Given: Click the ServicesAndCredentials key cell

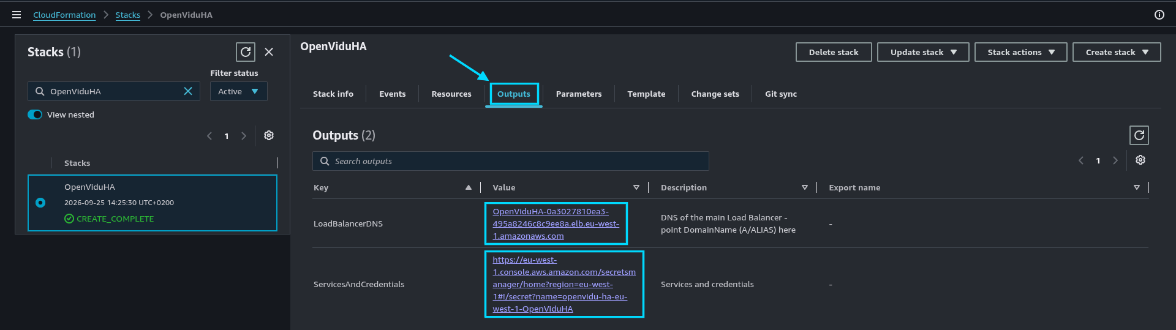Looking at the screenshot, I should (x=359, y=284).
